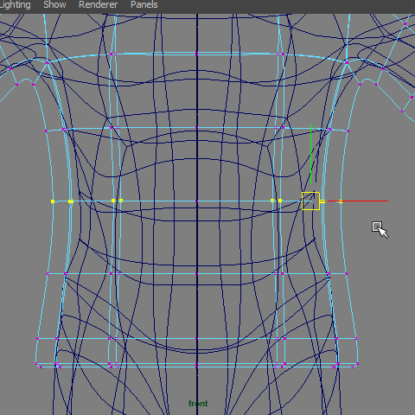
Task: Select the green Y-axis manipulator handle
Action: [310, 154]
